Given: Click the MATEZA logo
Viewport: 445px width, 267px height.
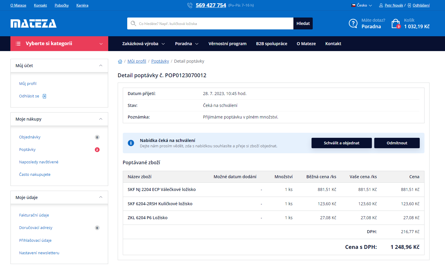Looking at the screenshot, I should [x=33, y=23].
